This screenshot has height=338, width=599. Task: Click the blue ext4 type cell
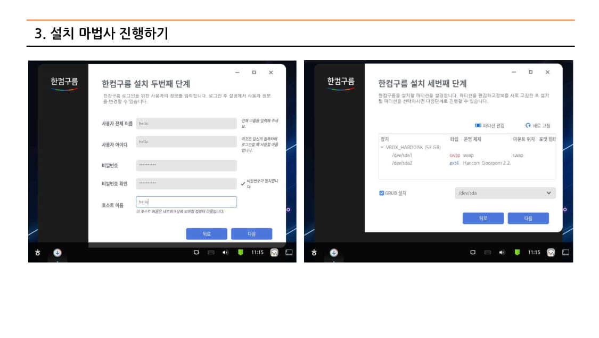(x=454, y=163)
